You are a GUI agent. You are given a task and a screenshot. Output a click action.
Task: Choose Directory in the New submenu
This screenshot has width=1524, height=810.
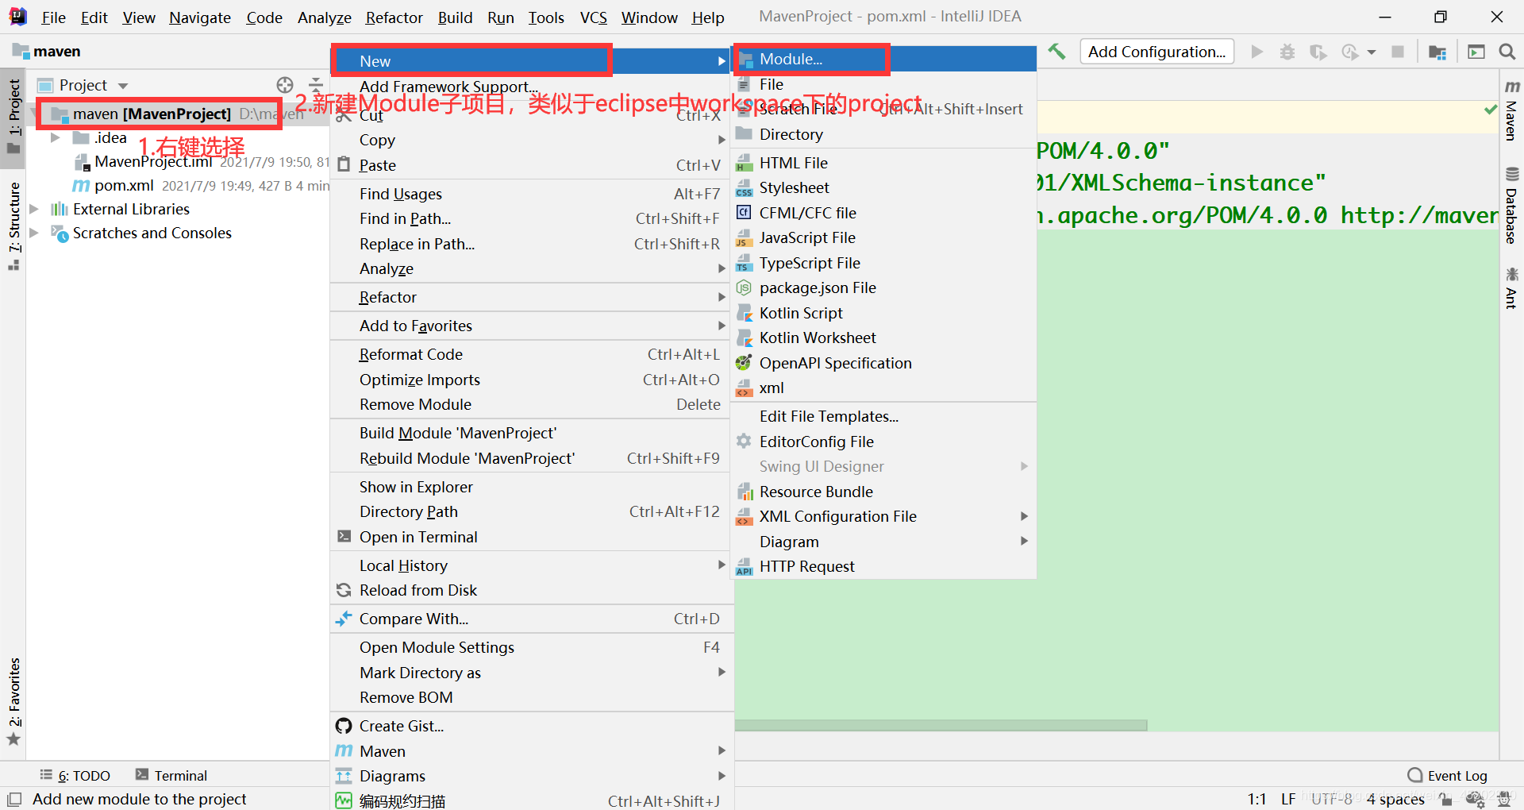click(884, 134)
